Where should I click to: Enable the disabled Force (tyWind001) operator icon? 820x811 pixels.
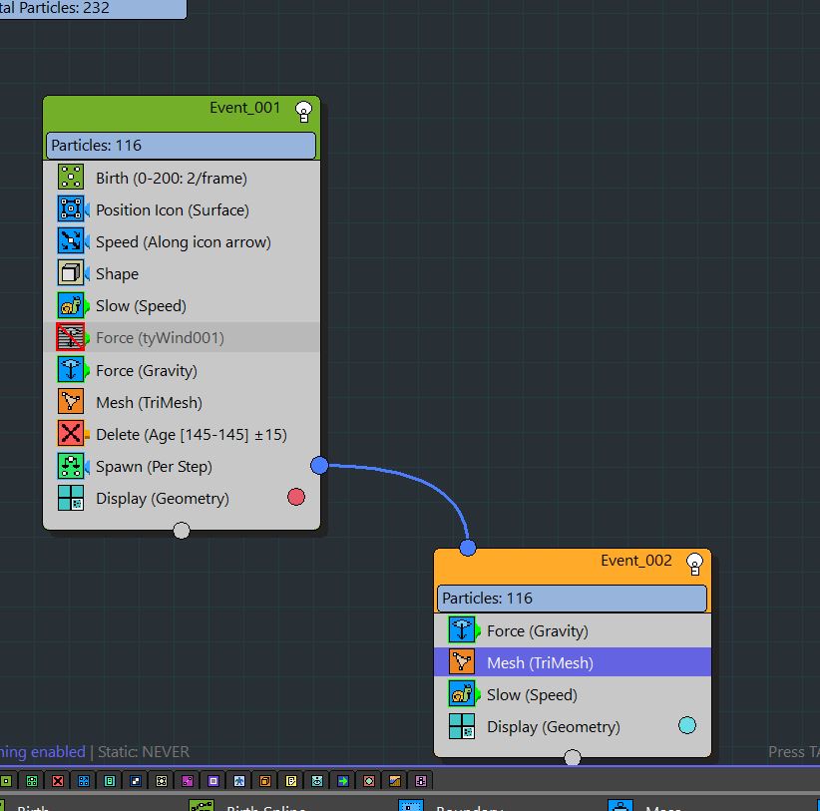coord(71,337)
